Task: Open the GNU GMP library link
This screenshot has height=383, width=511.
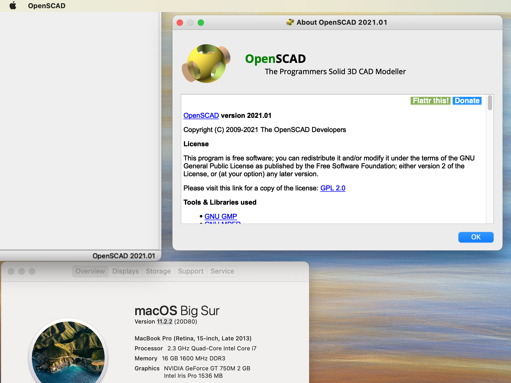Action: pyautogui.click(x=221, y=216)
